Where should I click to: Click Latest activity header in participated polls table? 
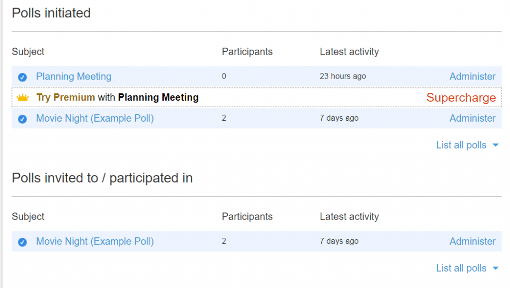pos(349,216)
